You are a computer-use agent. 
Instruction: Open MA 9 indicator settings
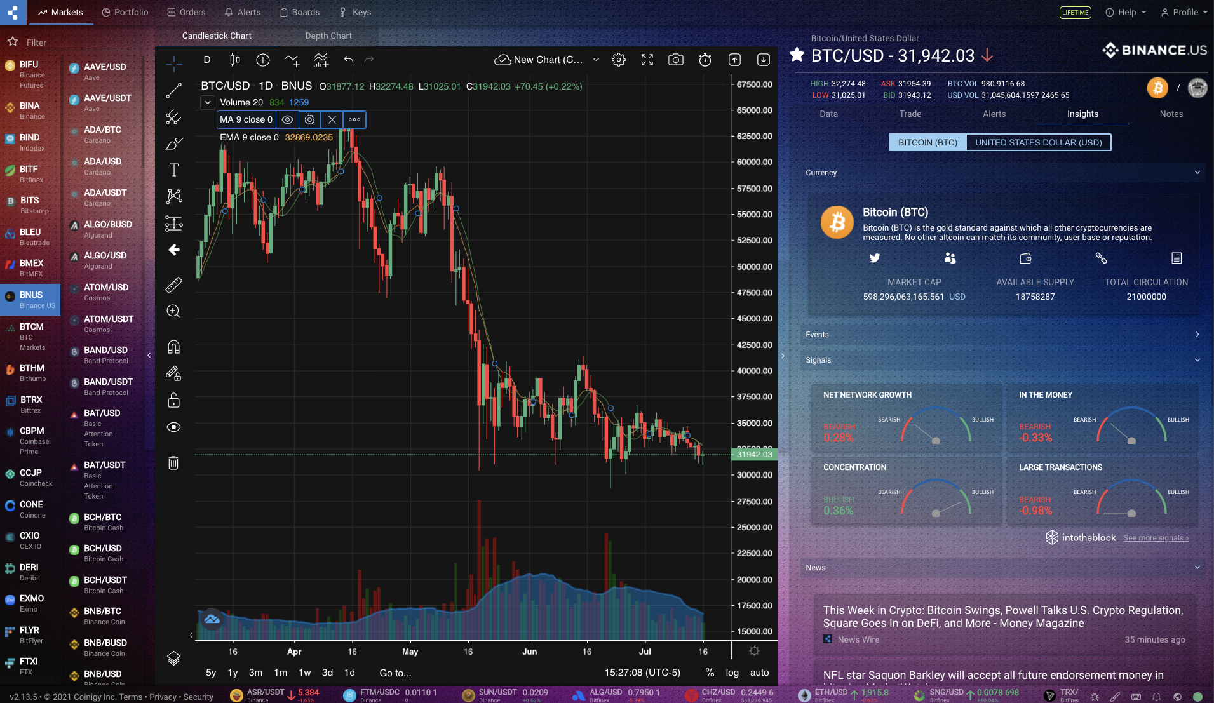click(x=309, y=119)
